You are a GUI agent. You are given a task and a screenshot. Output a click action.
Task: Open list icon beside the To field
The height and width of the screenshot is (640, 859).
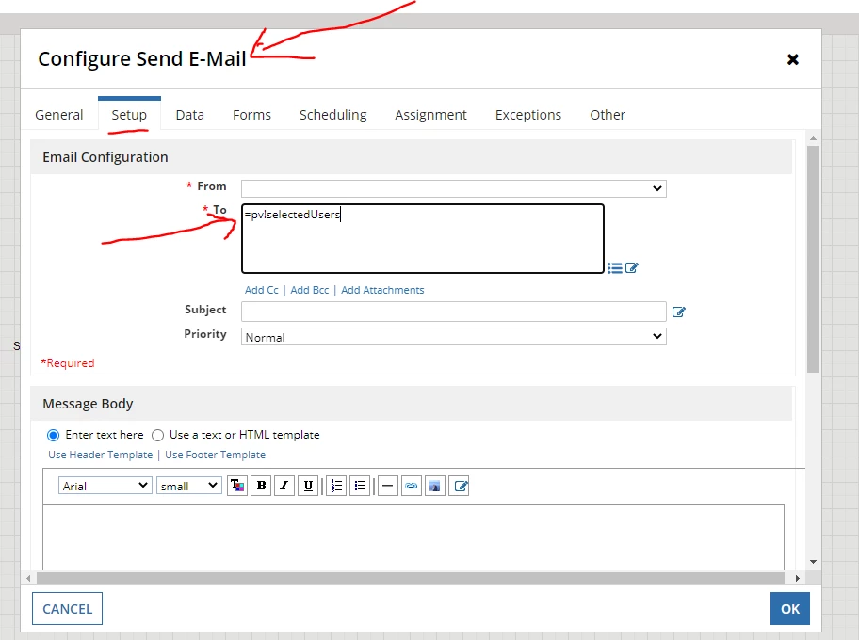[x=615, y=267]
